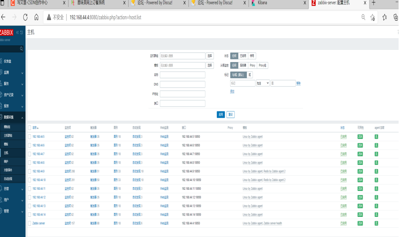The width and height of the screenshot is (399, 237).
Task: Click the 无 encryption badge for 192.168.44.6
Action: pyautogui.click(x=376, y=145)
